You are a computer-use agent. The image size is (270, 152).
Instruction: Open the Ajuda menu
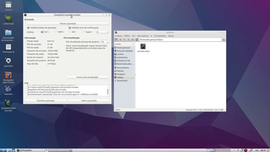pos(170,36)
